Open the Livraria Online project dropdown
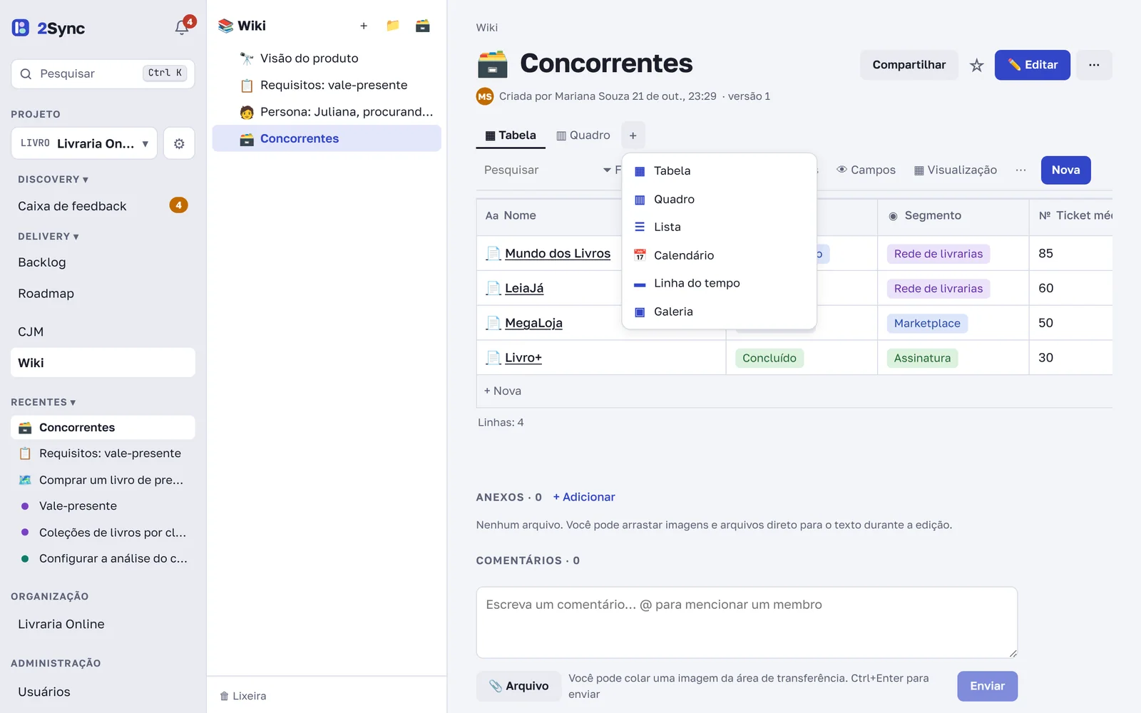1141x713 pixels. tap(84, 143)
